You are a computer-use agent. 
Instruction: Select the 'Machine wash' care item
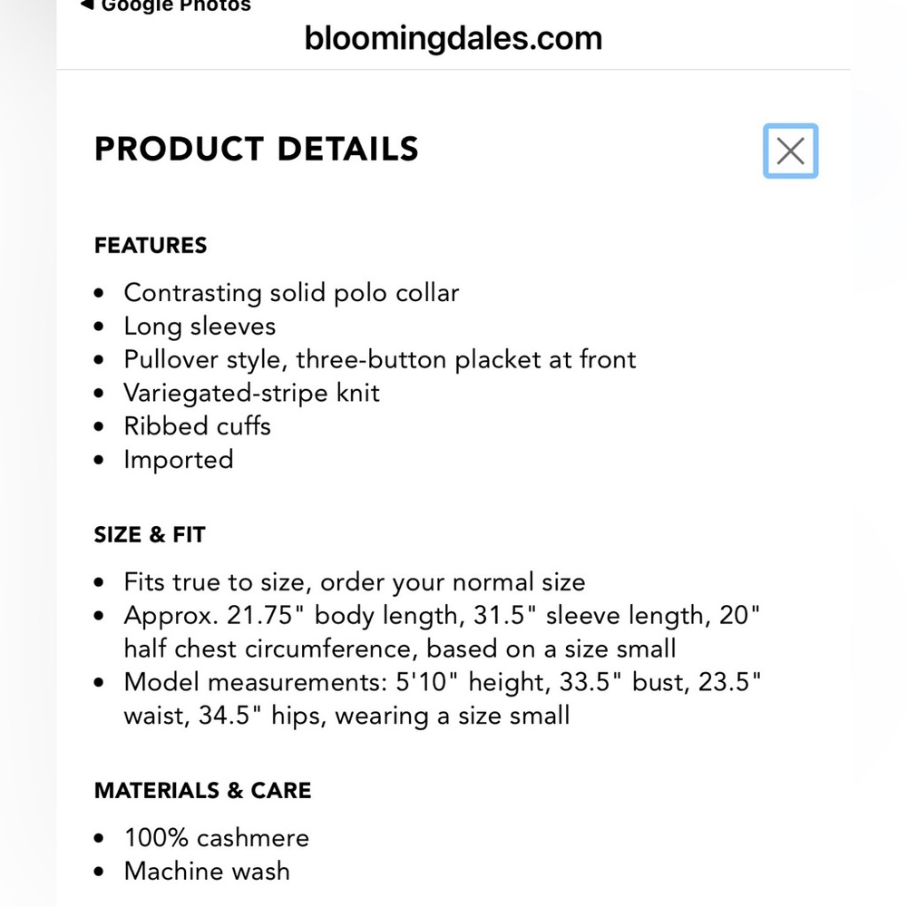[207, 871]
